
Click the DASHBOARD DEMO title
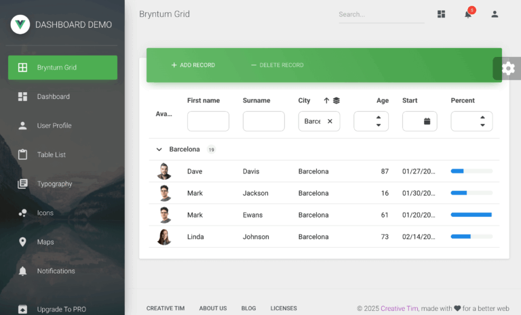(73, 24)
